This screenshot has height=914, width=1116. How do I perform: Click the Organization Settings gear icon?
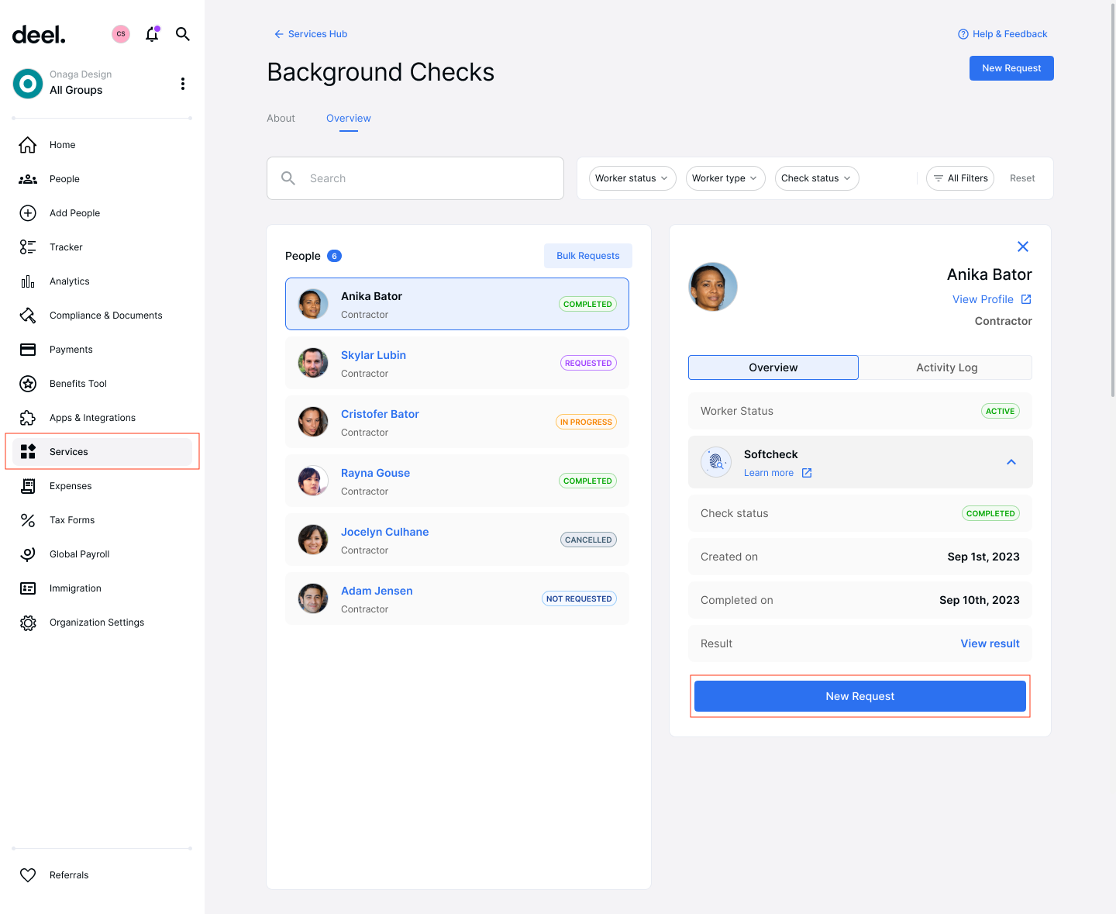[x=28, y=623]
